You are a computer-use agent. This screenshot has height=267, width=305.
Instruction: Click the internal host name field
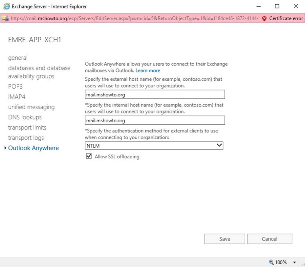[x=155, y=120]
